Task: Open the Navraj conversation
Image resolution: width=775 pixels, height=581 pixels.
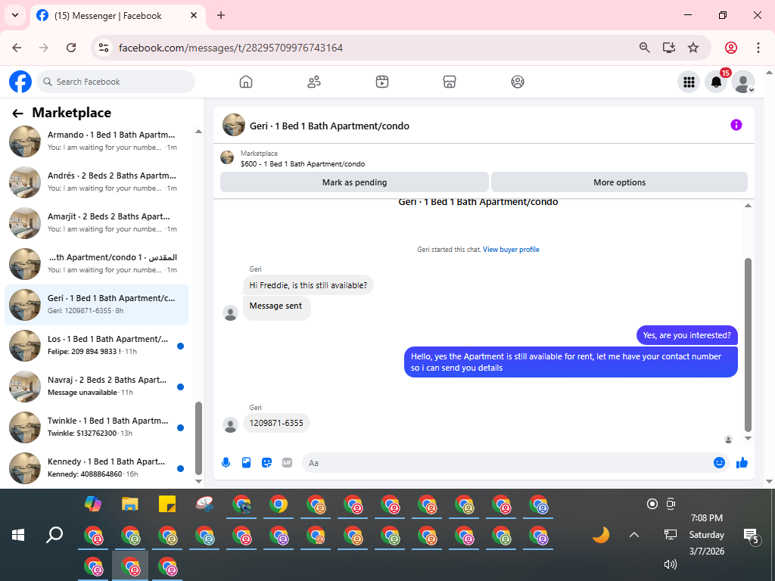Action: tap(97, 387)
